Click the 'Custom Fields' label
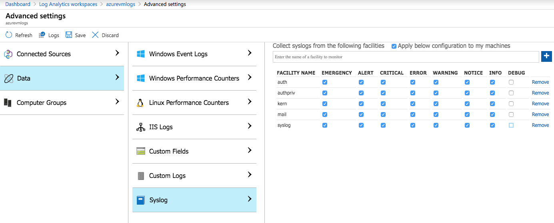554x223 pixels. (x=169, y=151)
